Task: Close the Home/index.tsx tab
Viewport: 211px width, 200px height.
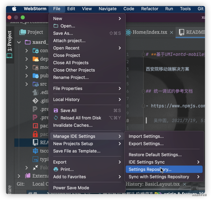Action: coord(172,32)
